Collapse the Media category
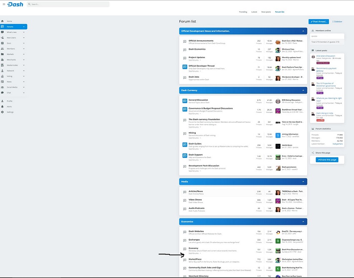The height and width of the screenshot is (278, 354). (x=303, y=181)
